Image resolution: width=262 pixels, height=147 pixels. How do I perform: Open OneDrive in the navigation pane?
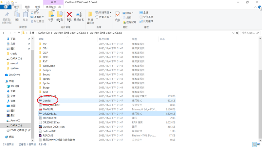point(12,75)
